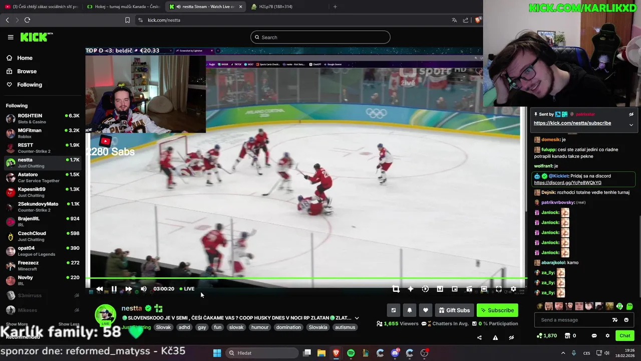Bookmark this page icon
This screenshot has width=641, height=361.
(x=127, y=20)
